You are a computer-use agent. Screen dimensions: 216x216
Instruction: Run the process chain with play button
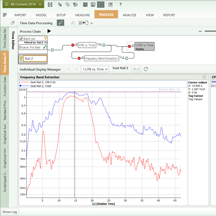49,31
